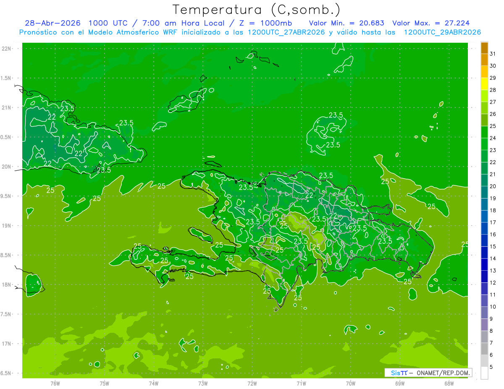Click the Temperatura (C,somb.) title
Screen dimensions: 504x389
click(x=257, y=9)
